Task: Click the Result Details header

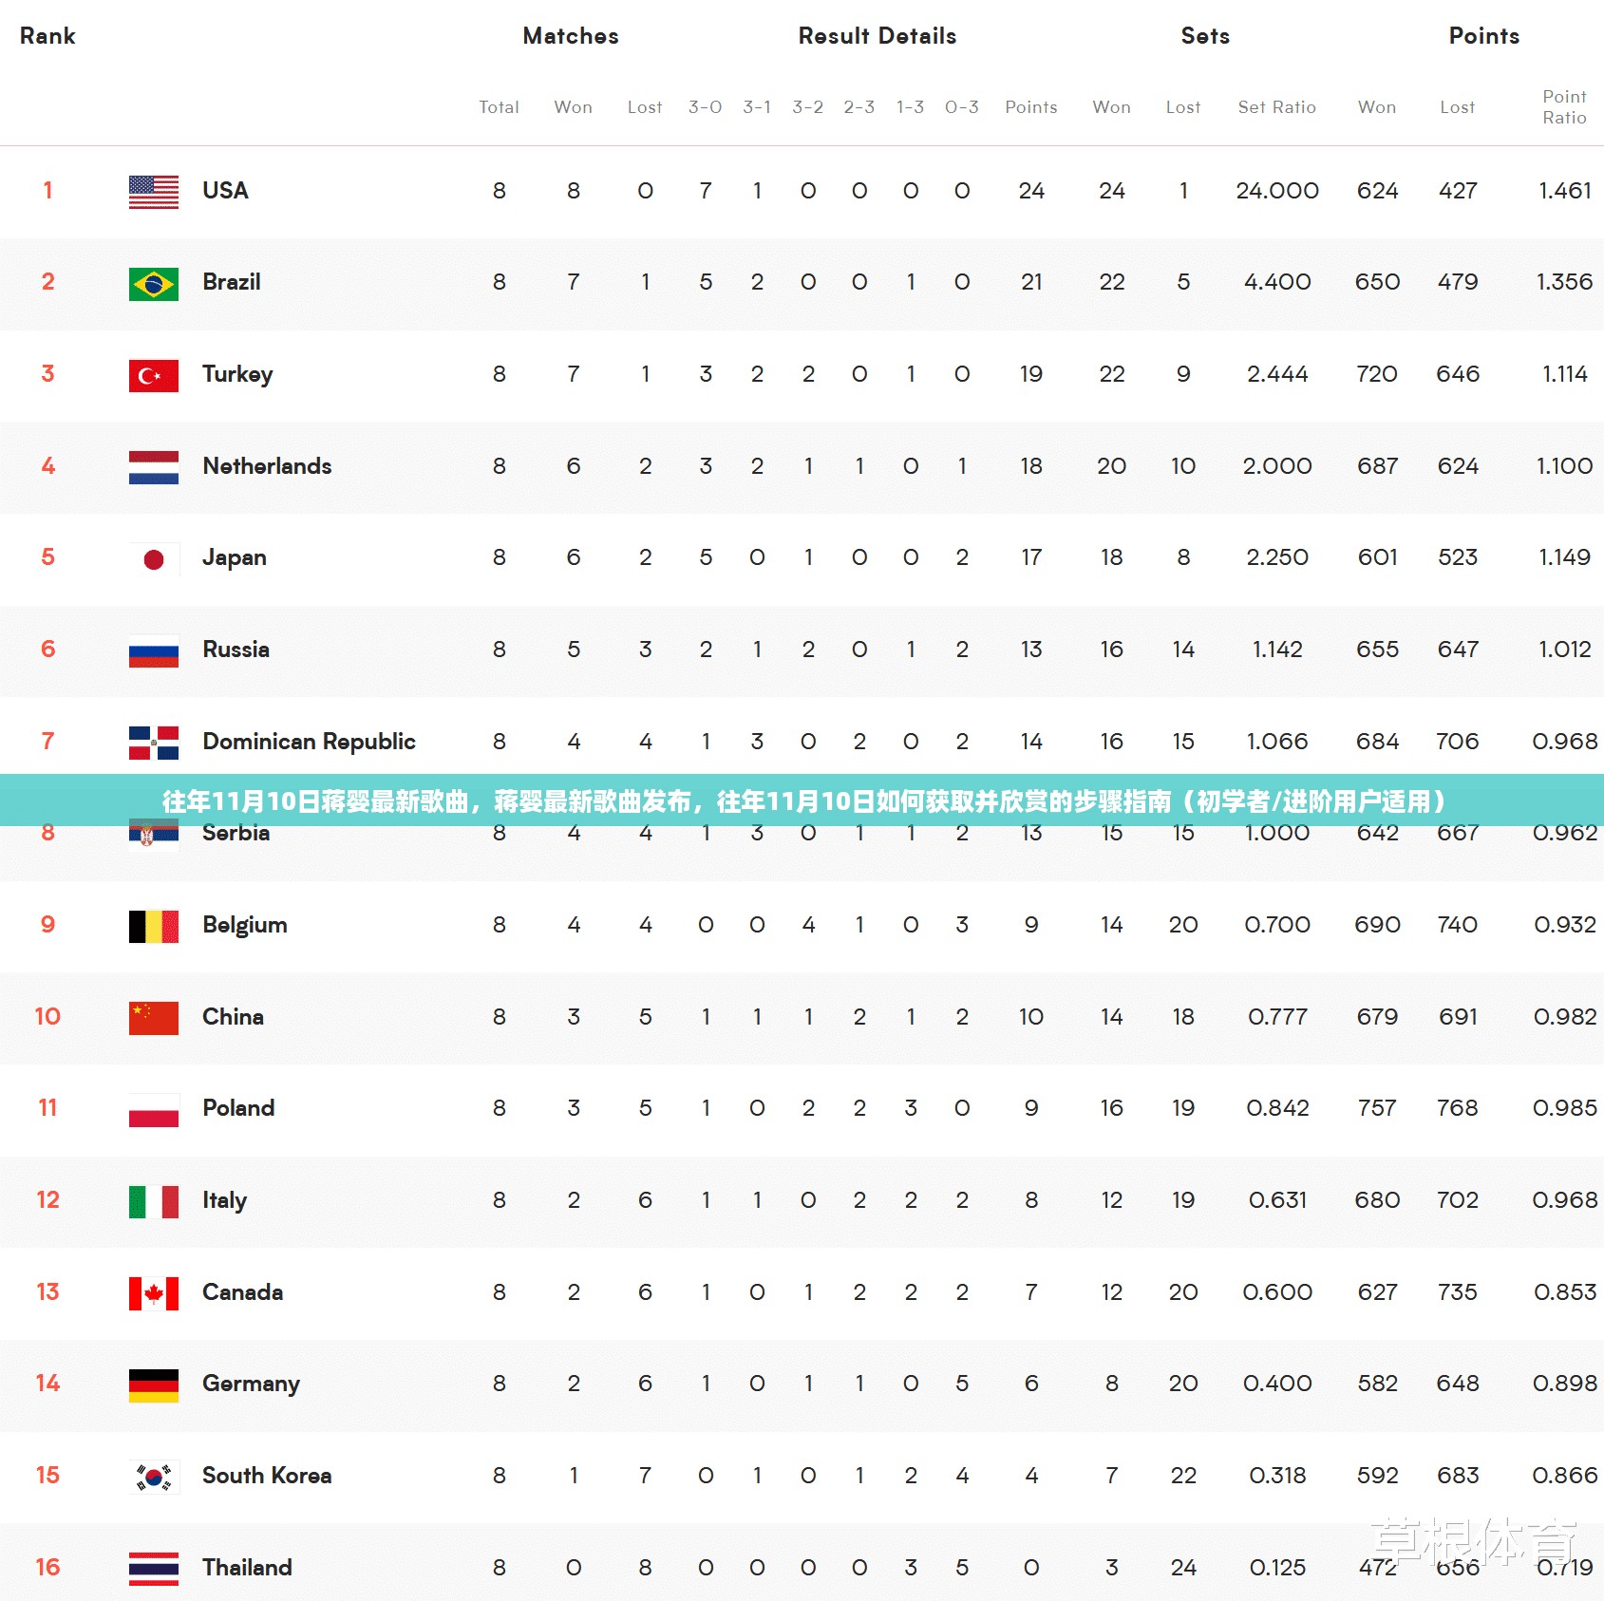Action: [x=877, y=36]
